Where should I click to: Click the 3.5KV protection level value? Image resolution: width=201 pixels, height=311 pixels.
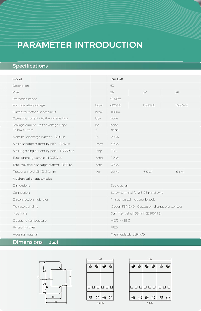pyautogui.click(x=148, y=172)
